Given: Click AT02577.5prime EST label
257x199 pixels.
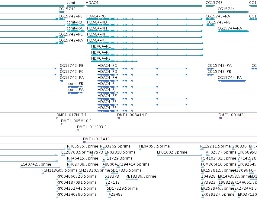Looking at the screenshot, I should (x=221, y=152).
